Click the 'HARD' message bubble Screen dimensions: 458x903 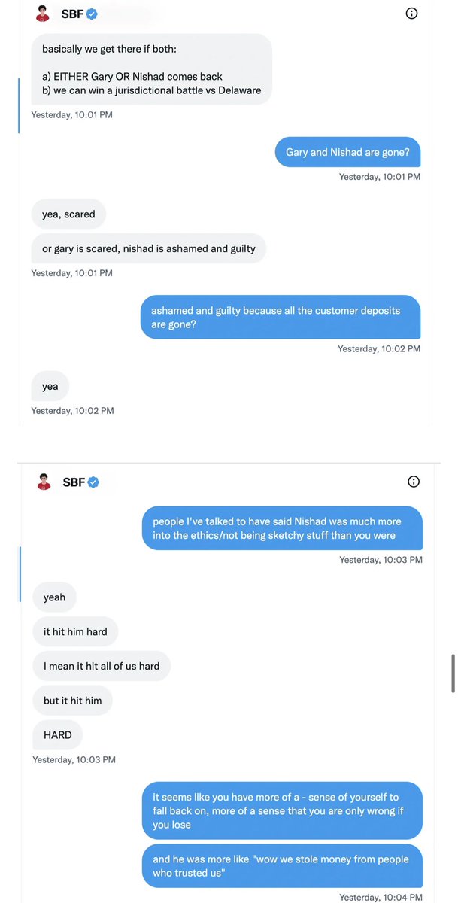[58, 735]
